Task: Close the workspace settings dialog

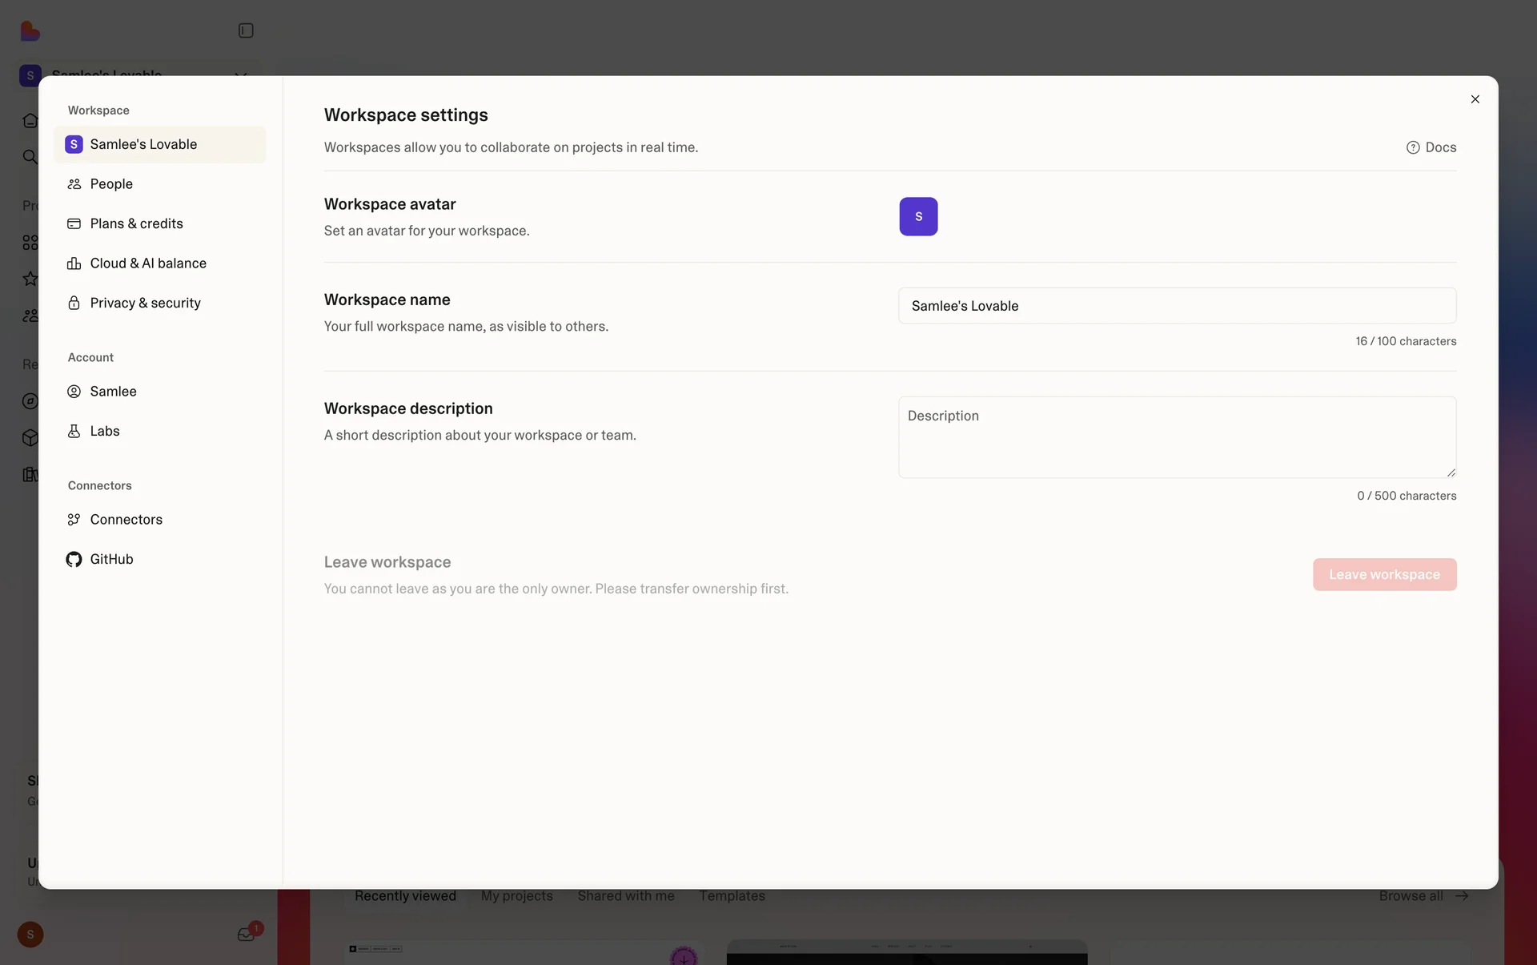Action: point(1475,99)
